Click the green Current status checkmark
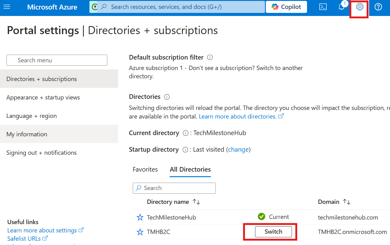The width and height of the screenshot is (390, 245). (x=262, y=217)
